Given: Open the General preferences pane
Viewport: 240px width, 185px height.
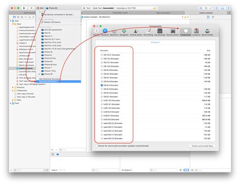Looking at the screenshot, I should point(96,32).
